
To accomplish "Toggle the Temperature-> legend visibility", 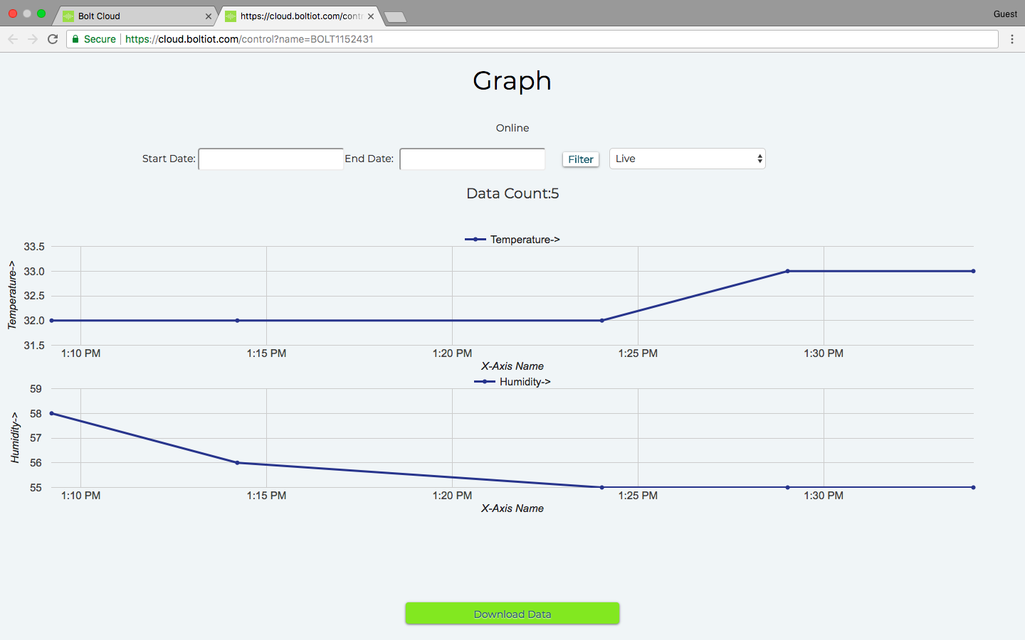I will point(512,239).
